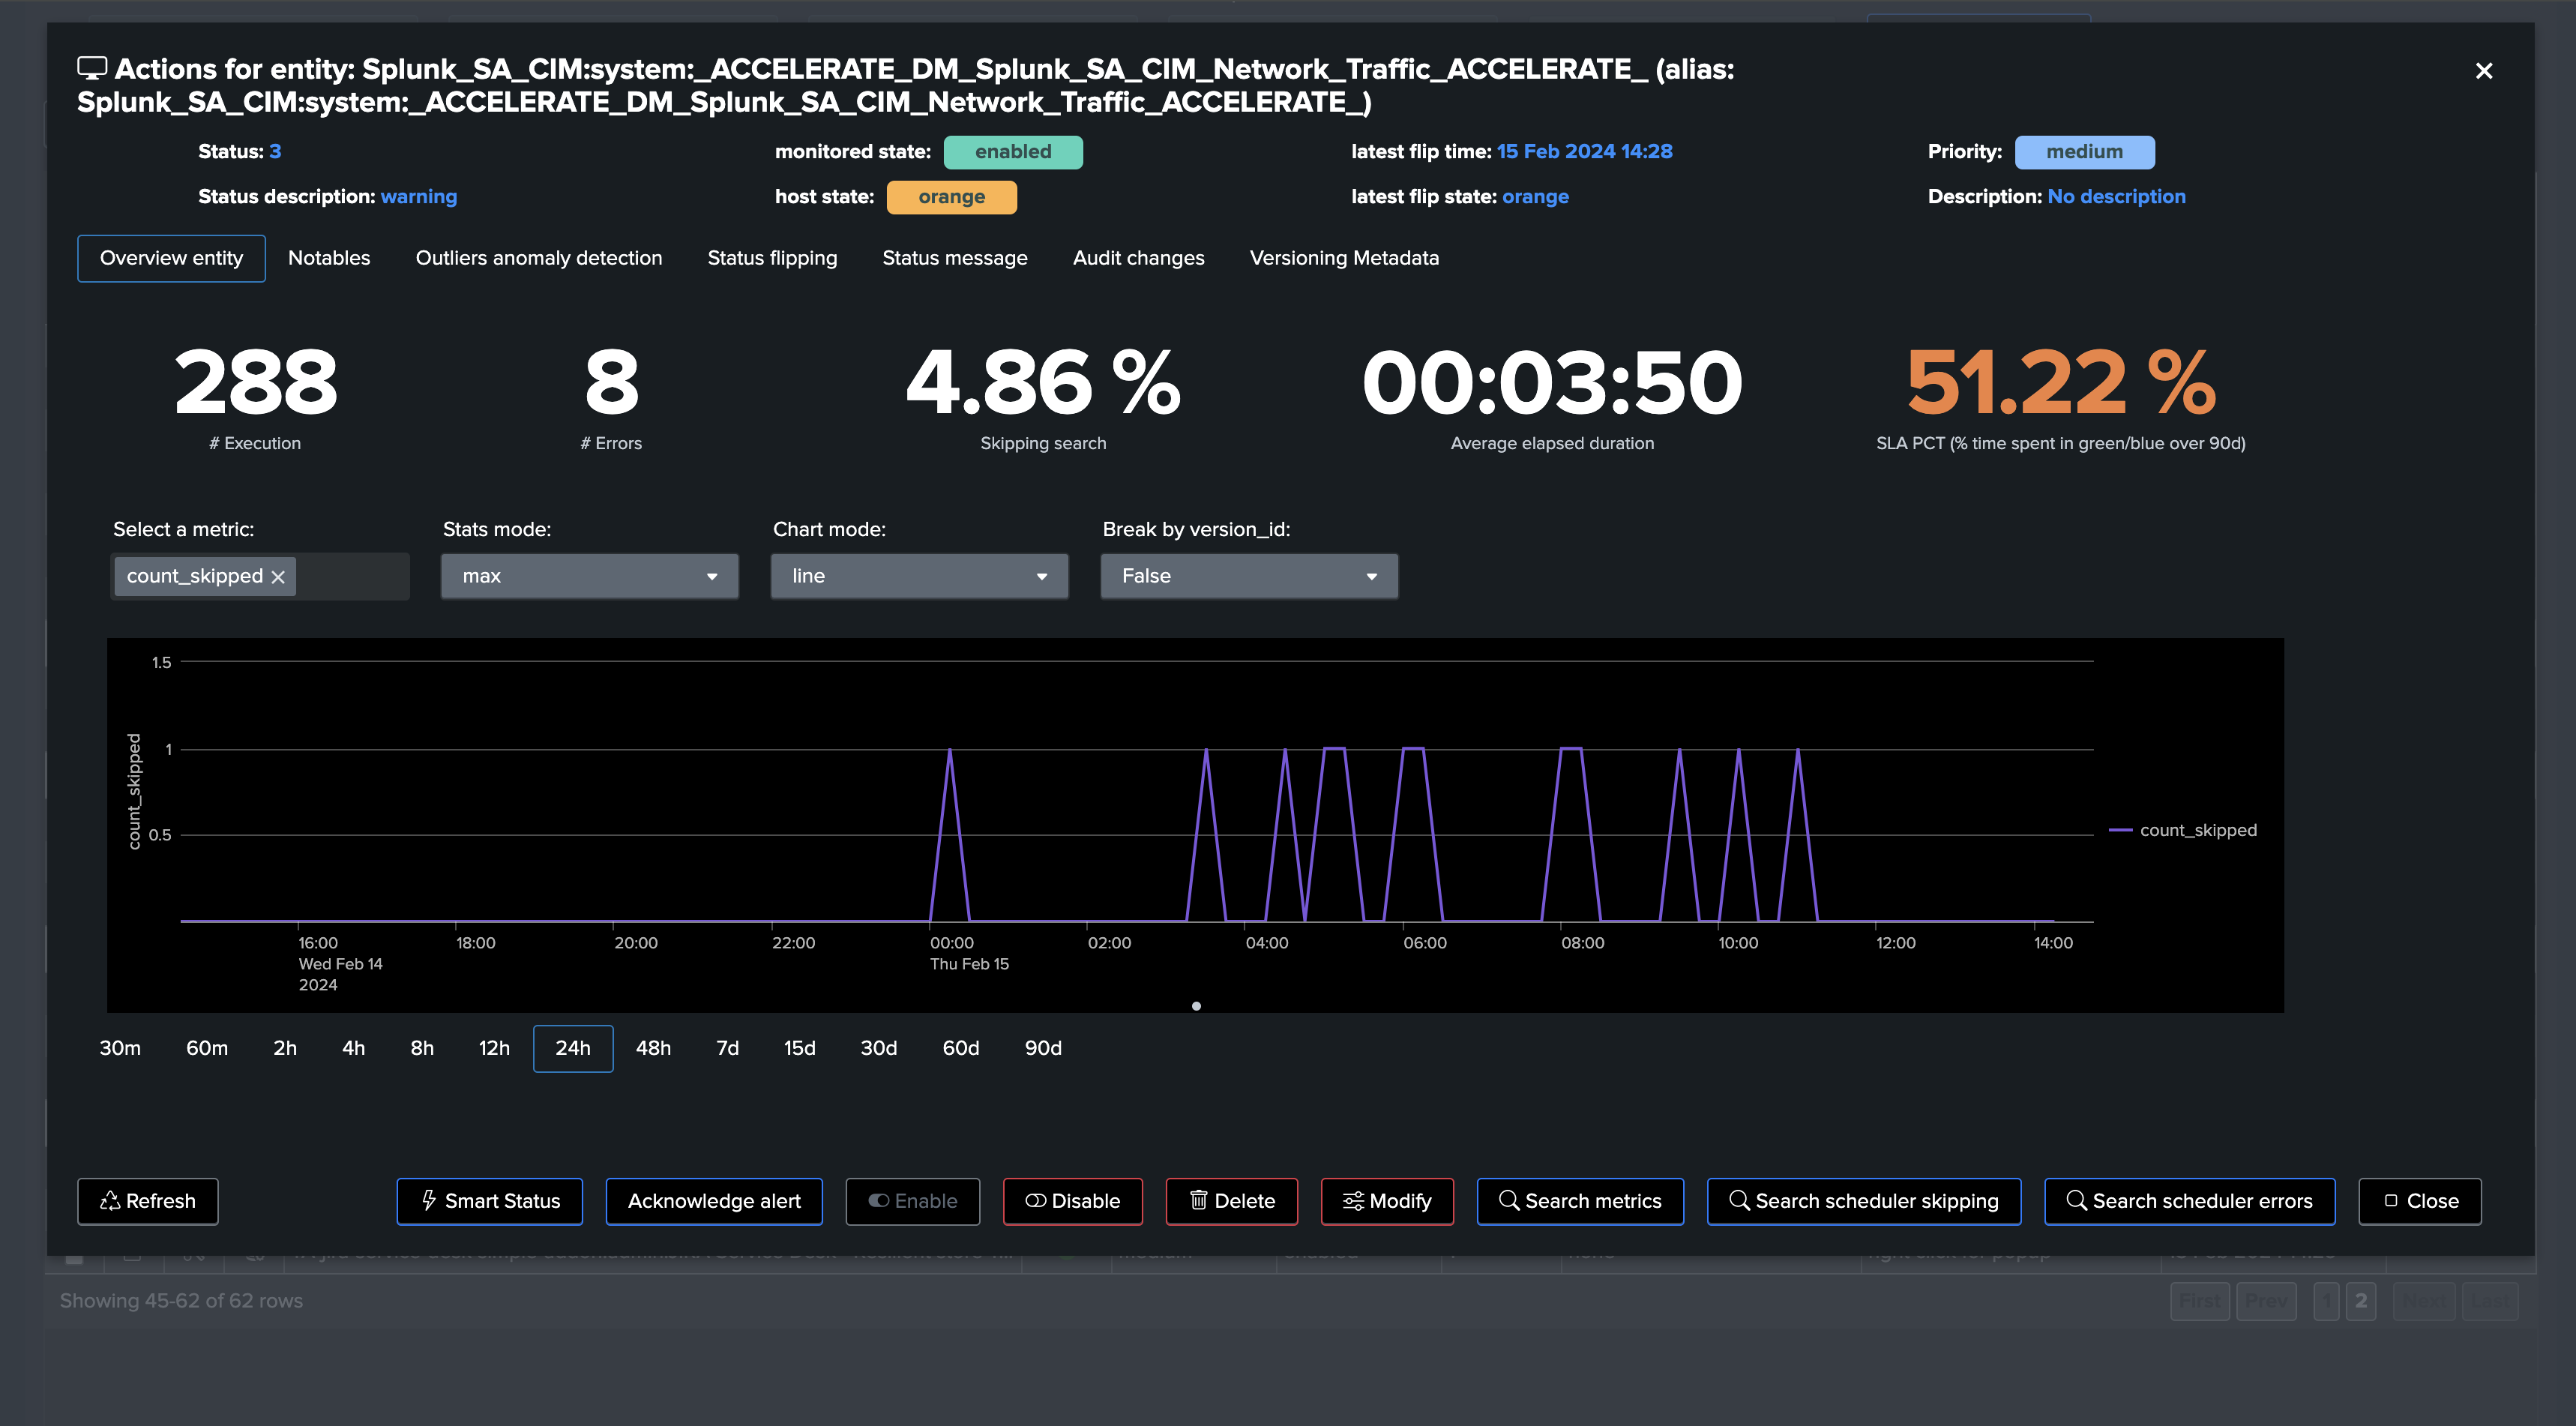Switch to Status flipping tab
This screenshot has width=2576, height=1426.
pos(772,258)
